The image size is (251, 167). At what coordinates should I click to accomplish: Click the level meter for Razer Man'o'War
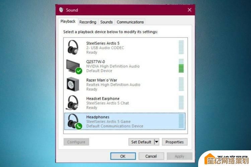pyautogui.click(x=181, y=84)
